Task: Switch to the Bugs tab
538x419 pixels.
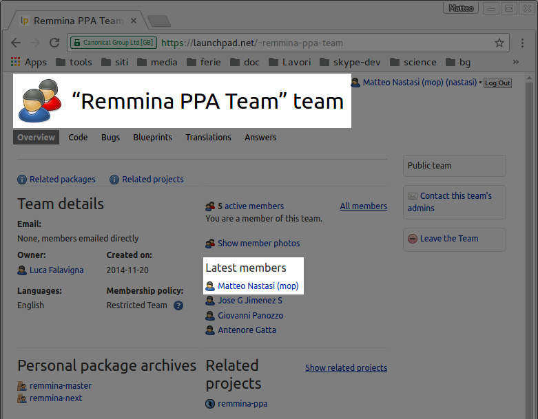Action: 110,137
